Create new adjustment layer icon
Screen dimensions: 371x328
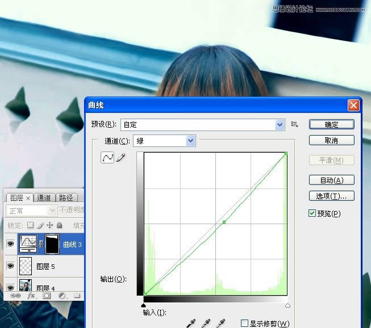(x=61, y=296)
